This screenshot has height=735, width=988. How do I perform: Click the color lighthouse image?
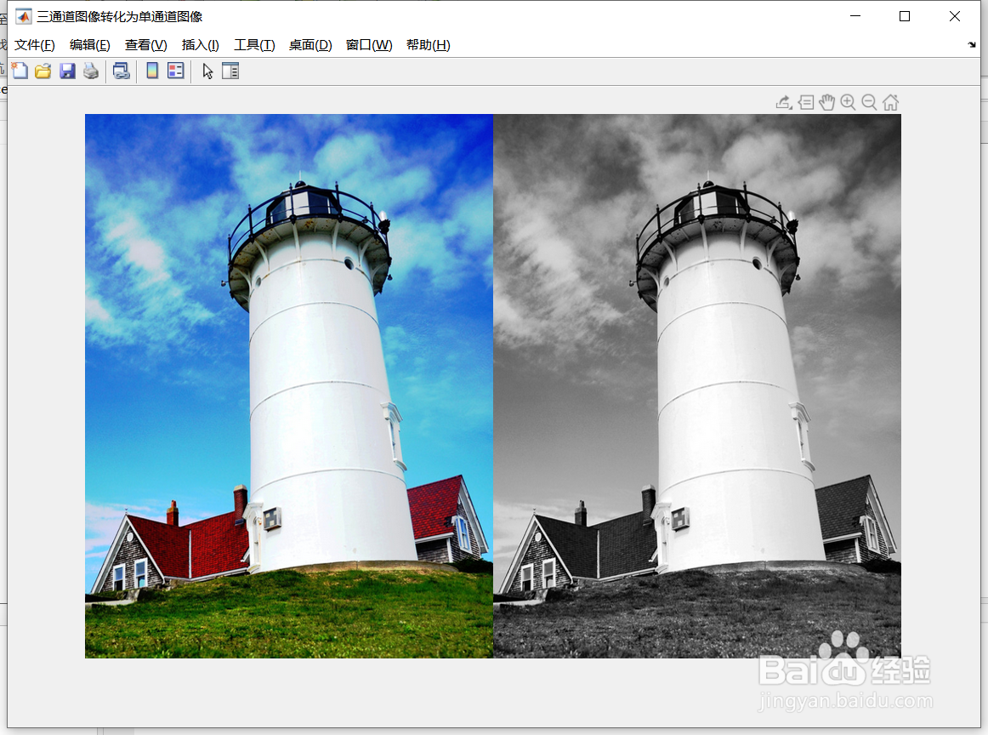point(289,385)
